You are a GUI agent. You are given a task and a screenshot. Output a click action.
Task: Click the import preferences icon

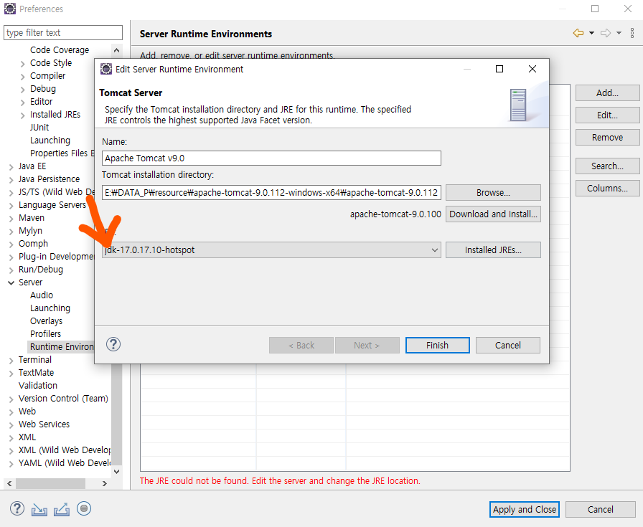[x=39, y=509]
